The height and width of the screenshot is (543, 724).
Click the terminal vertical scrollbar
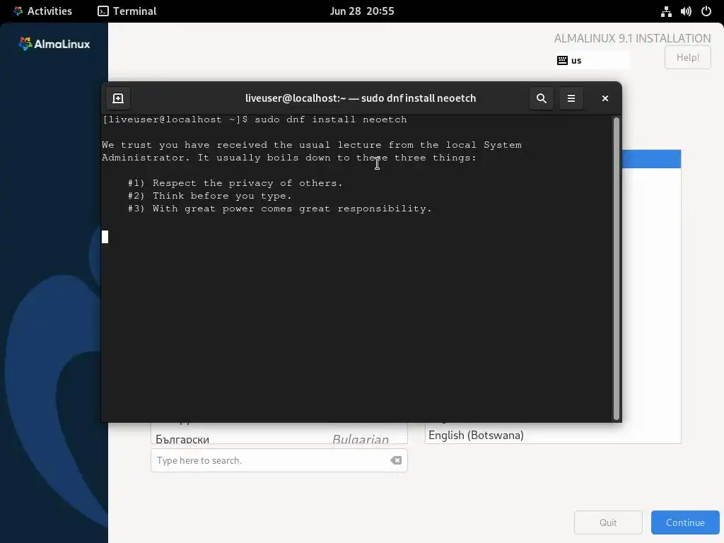pos(616,269)
